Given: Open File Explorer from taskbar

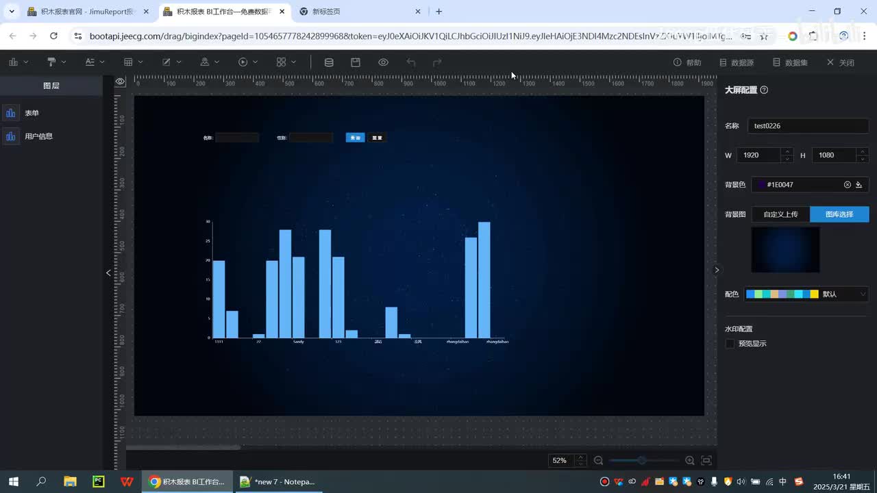Looking at the screenshot, I should tap(70, 481).
